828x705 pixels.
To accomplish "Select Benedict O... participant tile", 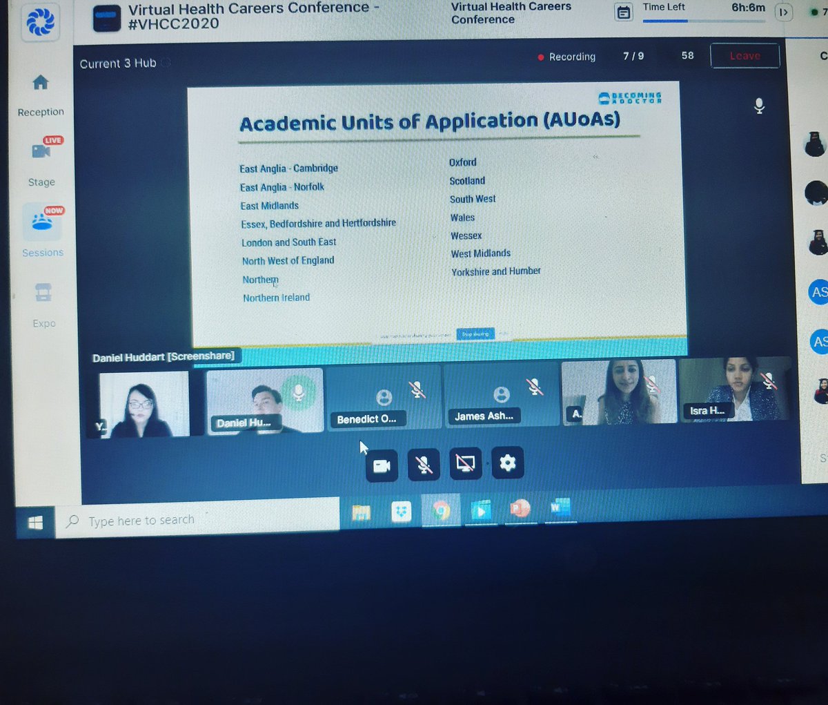I will [x=384, y=398].
